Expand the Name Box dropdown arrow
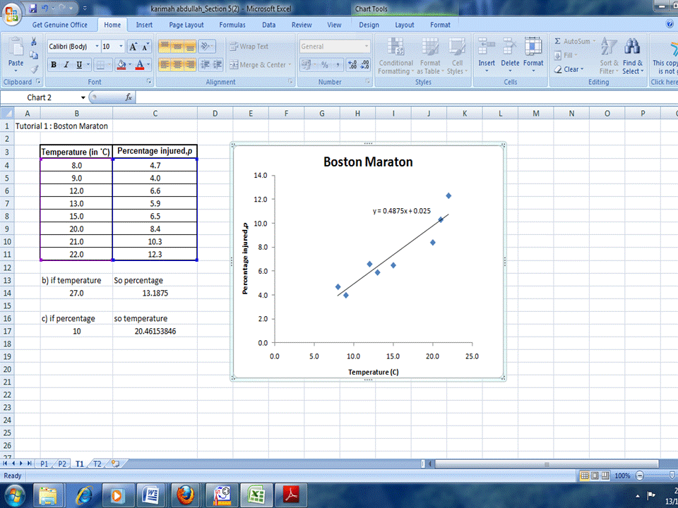 point(83,97)
